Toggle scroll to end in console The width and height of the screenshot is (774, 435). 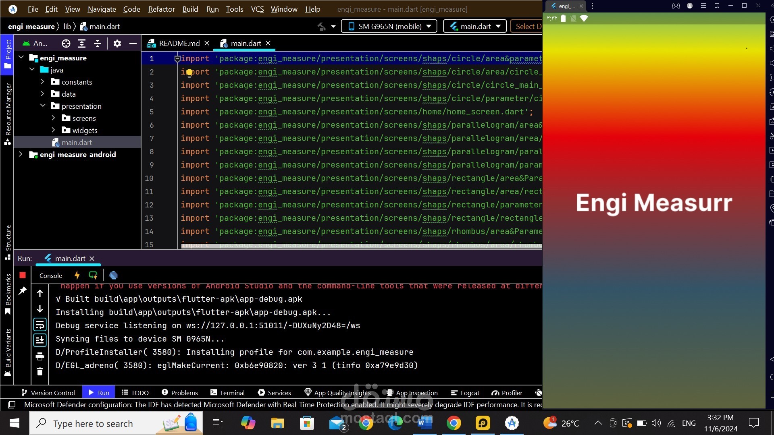[x=40, y=340]
